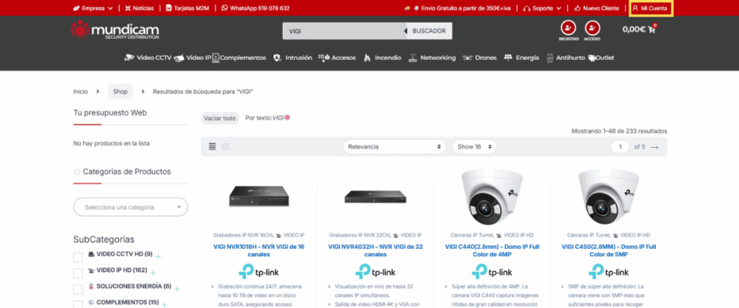Image resolution: width=739 pixels, height=308 pixels.
Task: Open Noticias link
Action: click(139, 8)
